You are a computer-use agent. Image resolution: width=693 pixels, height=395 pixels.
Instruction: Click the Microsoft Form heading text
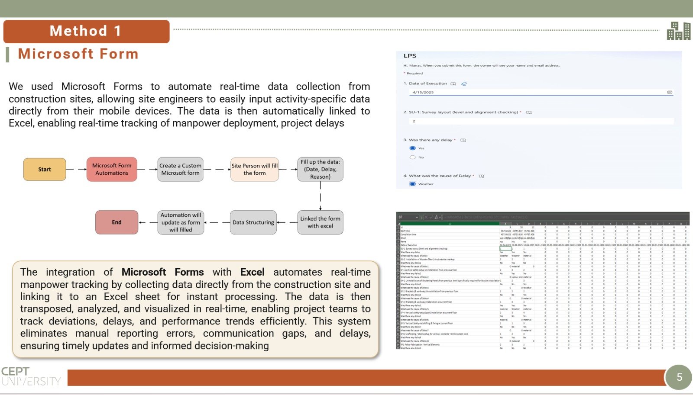pyautogui.click(x=78, y=54)
